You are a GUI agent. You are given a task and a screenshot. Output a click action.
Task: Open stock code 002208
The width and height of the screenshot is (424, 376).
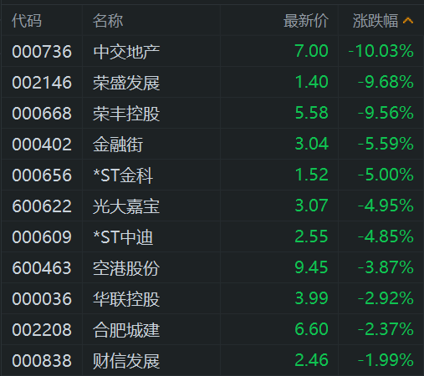[42, 330]
